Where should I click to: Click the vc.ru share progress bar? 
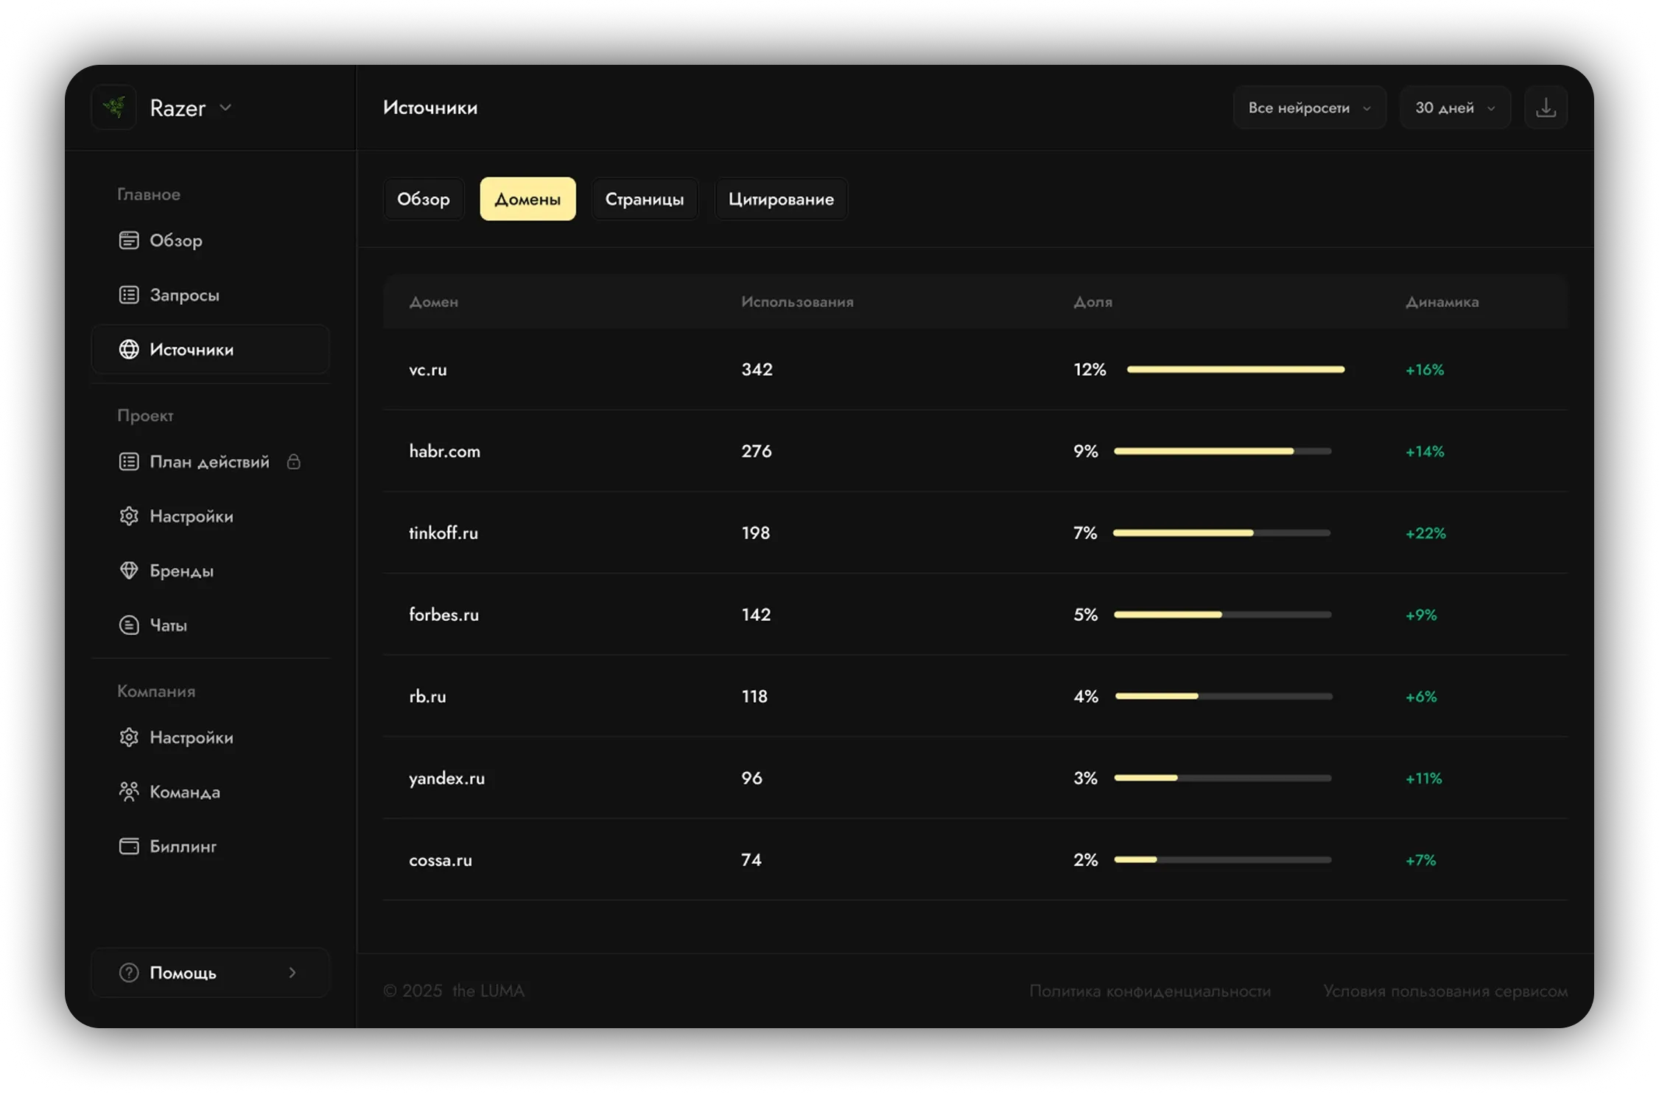(x=1236, y=370)
